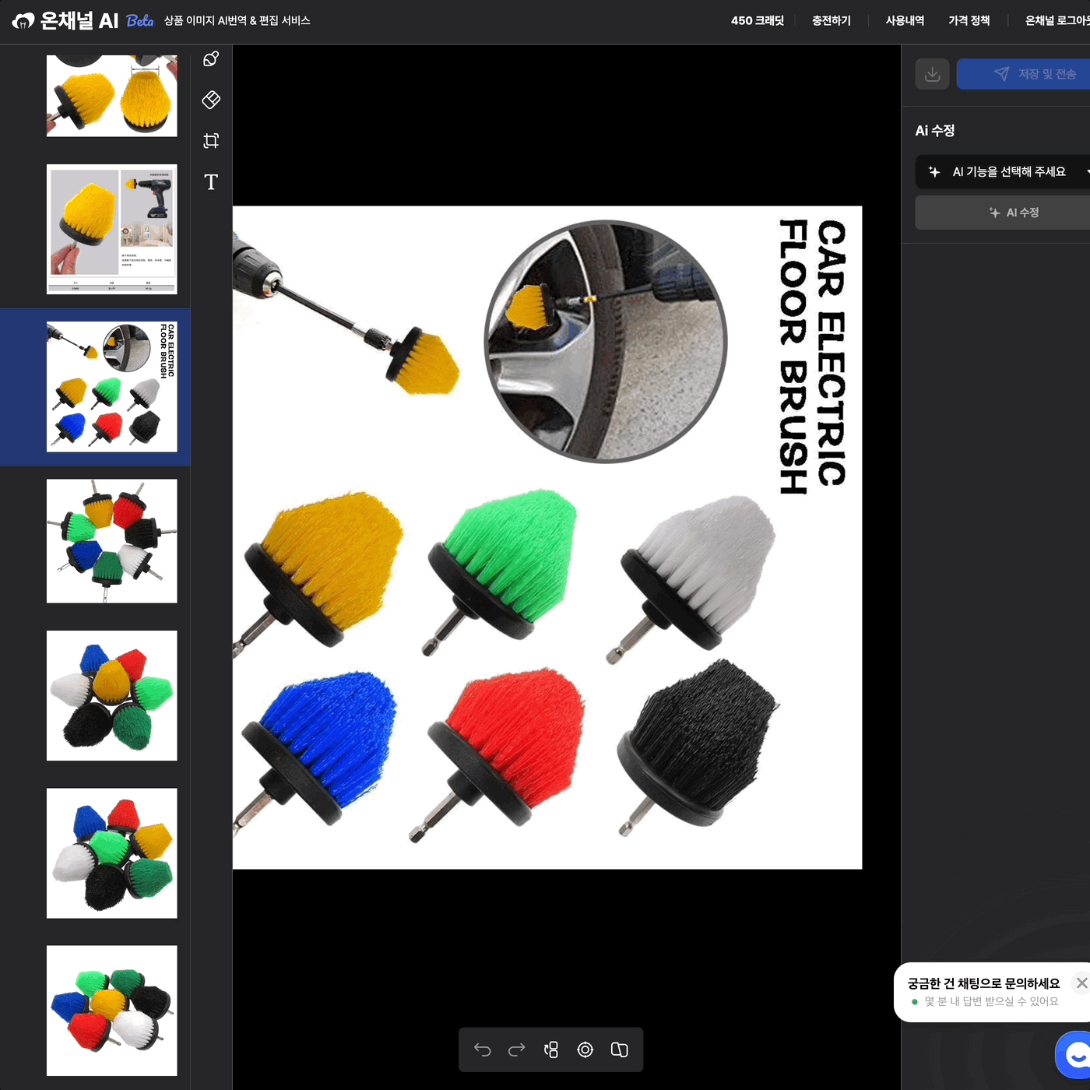
Task: Click the 상품 이미지 AI번역 & 편집 서비스 tagline
Action: pos(237,21)
